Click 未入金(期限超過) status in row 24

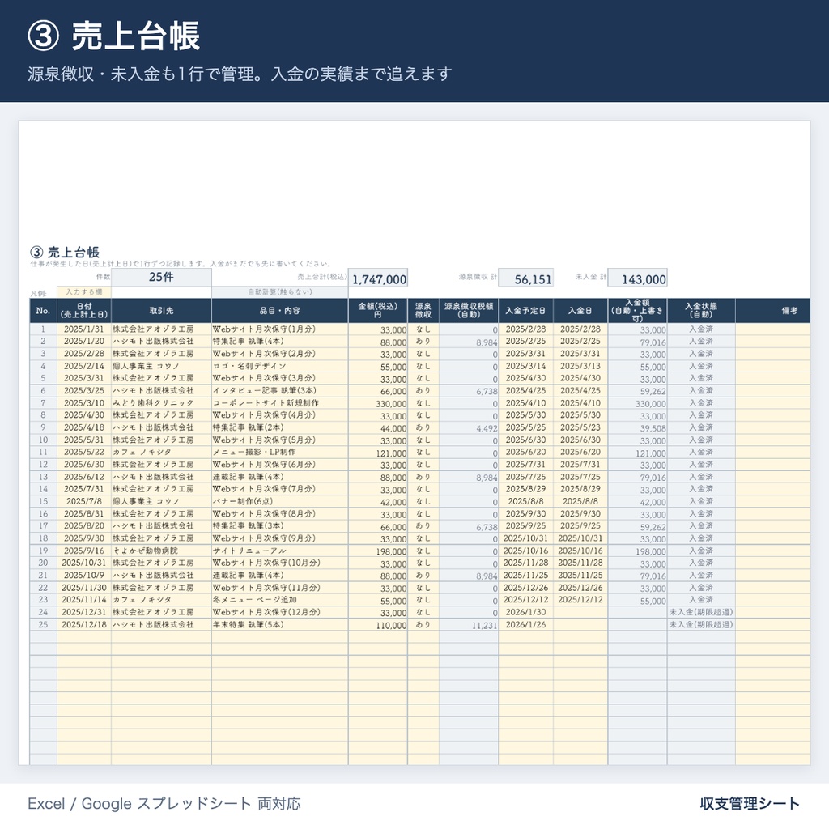(x=701, y=612)
